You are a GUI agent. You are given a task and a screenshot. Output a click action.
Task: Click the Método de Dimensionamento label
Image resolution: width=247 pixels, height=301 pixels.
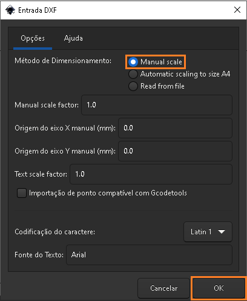(63, 61)
